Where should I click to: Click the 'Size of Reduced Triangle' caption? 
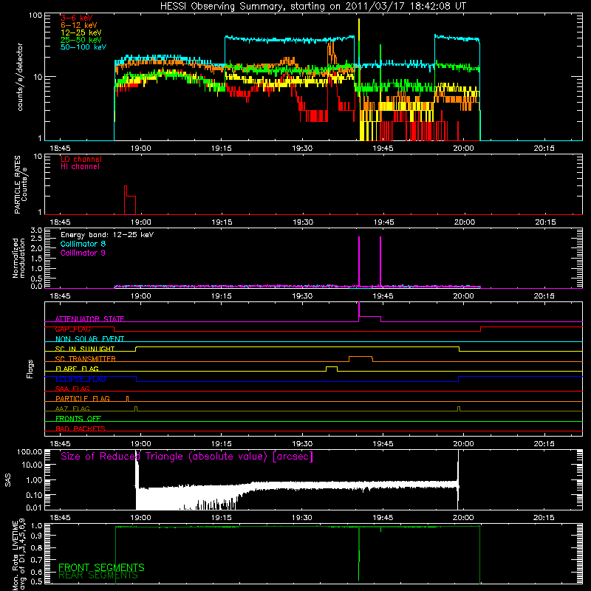pos(187,457)
